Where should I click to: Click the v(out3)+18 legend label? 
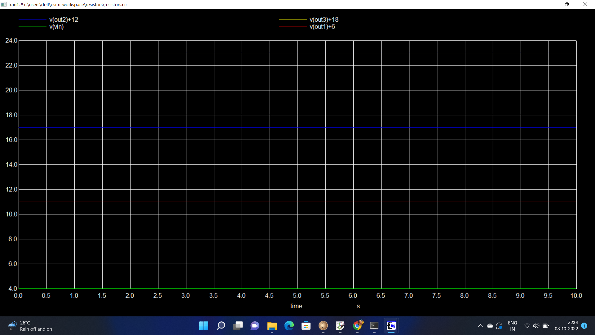[324, 20]
